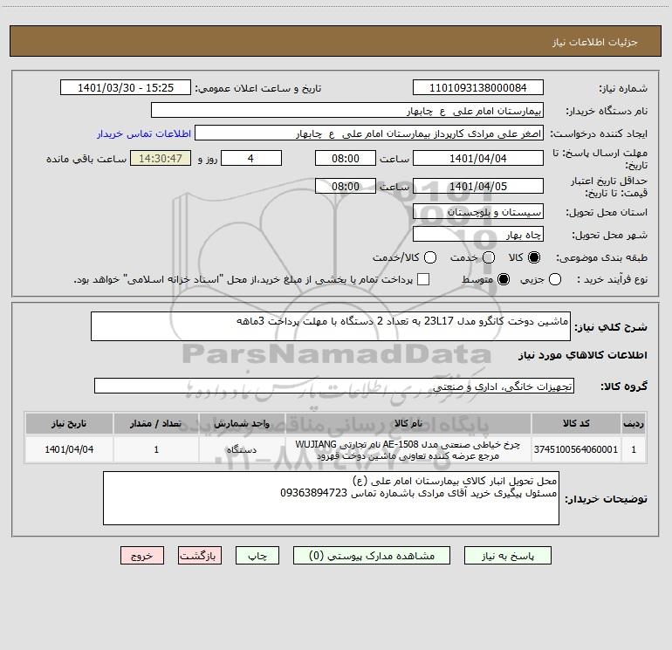Click the delivery city field چاه بهار
Image resolution: width=672 pixels, height=650 pixels.
pyautogui.click(x=478, y=234)
